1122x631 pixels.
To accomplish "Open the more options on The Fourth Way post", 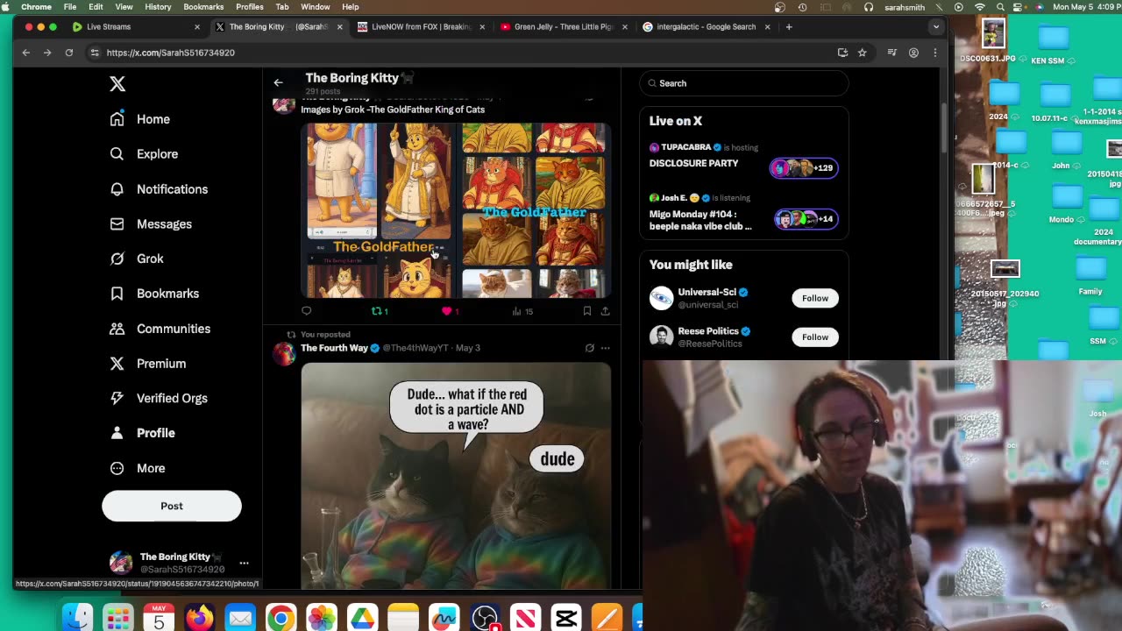I will [605, 348].
